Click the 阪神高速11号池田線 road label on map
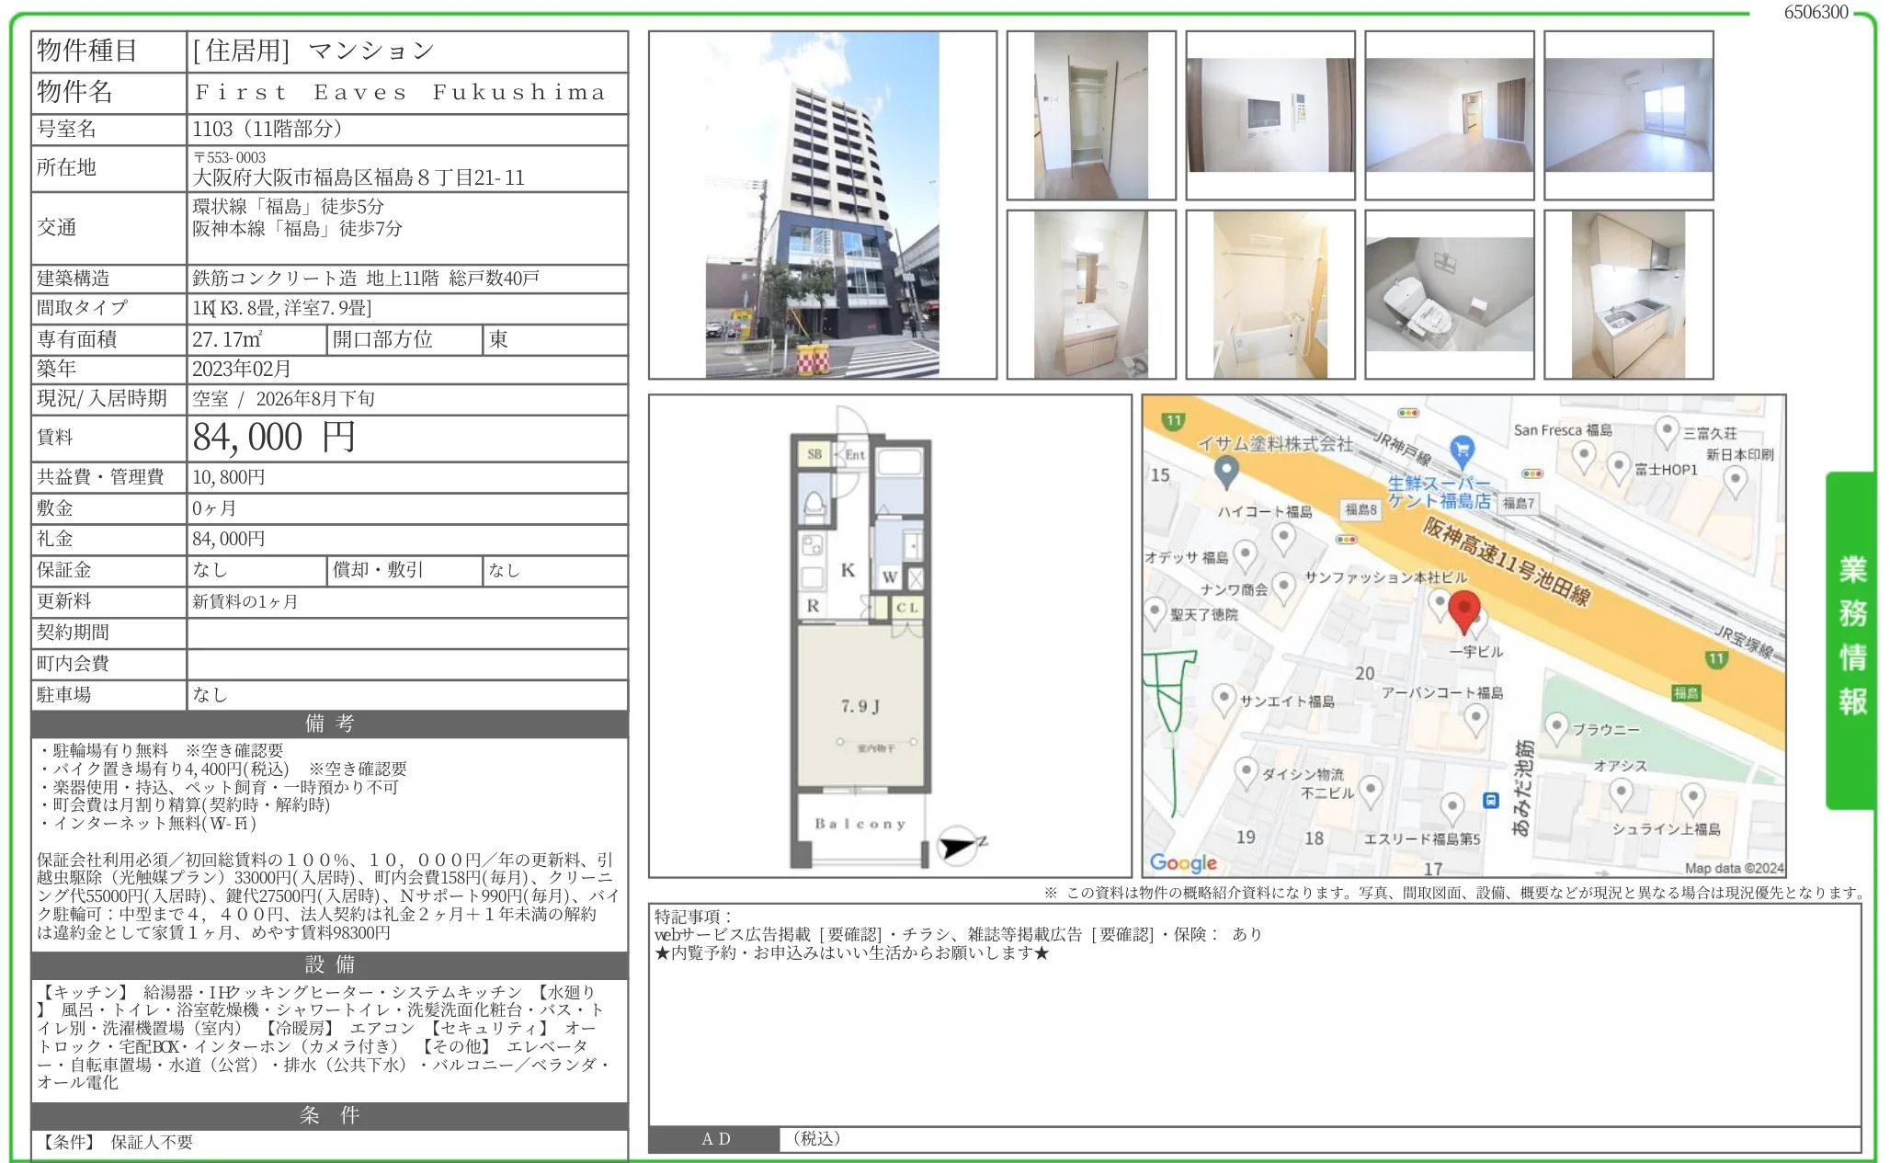The image size is (1890, 1163). tap(1506, 562)
